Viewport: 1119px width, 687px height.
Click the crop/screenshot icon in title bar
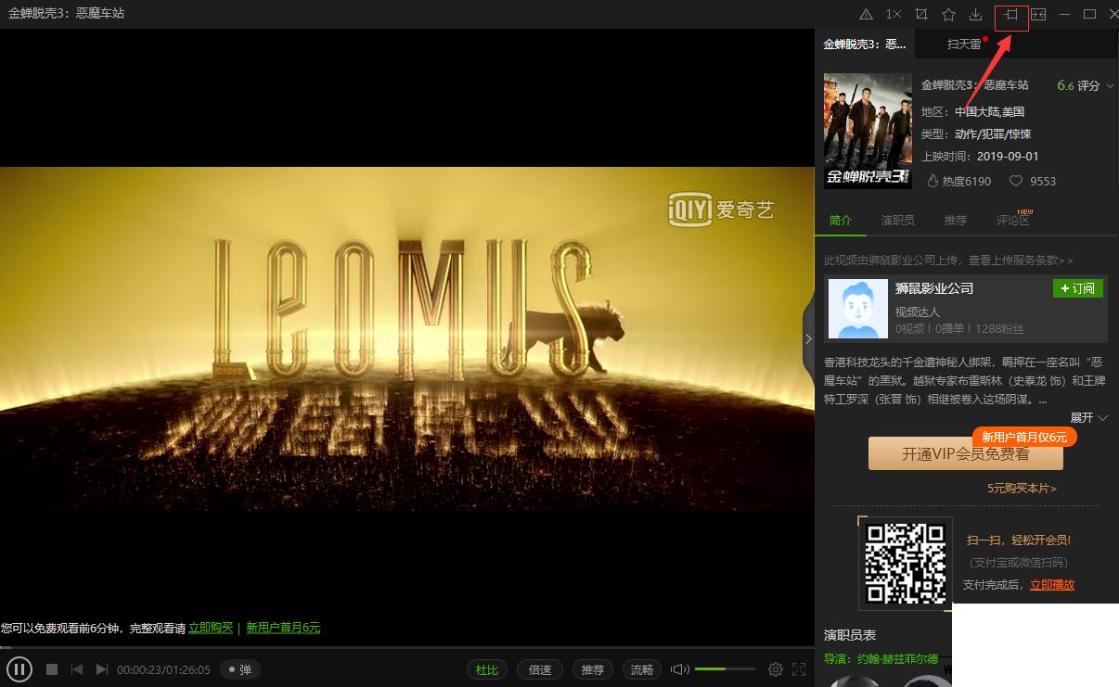coord(920,14)
